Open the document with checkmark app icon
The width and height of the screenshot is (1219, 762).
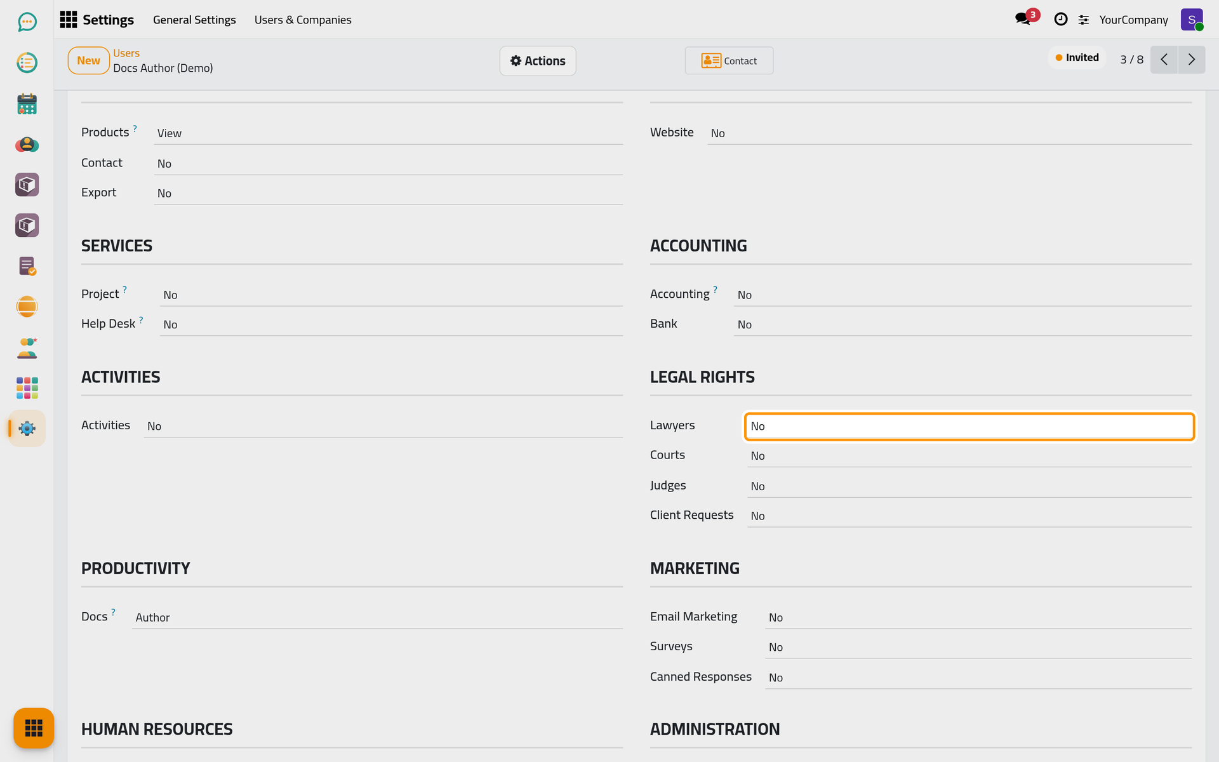27,266
